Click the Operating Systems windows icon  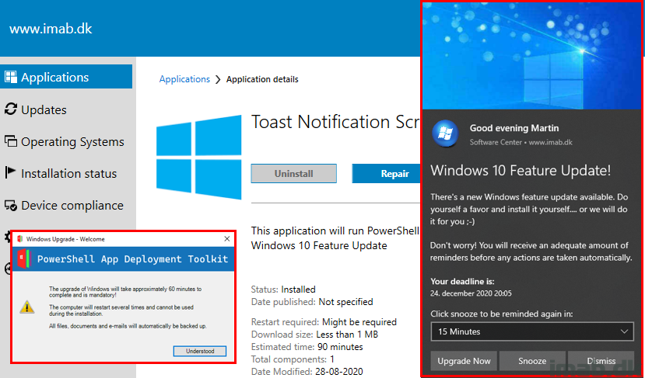click(x=11, y=141)
